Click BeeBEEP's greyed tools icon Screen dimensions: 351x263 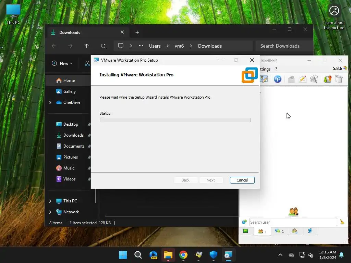pyautogui.click(x=314, y=79)
